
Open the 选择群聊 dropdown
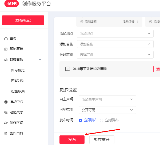[x=115, y=55]
